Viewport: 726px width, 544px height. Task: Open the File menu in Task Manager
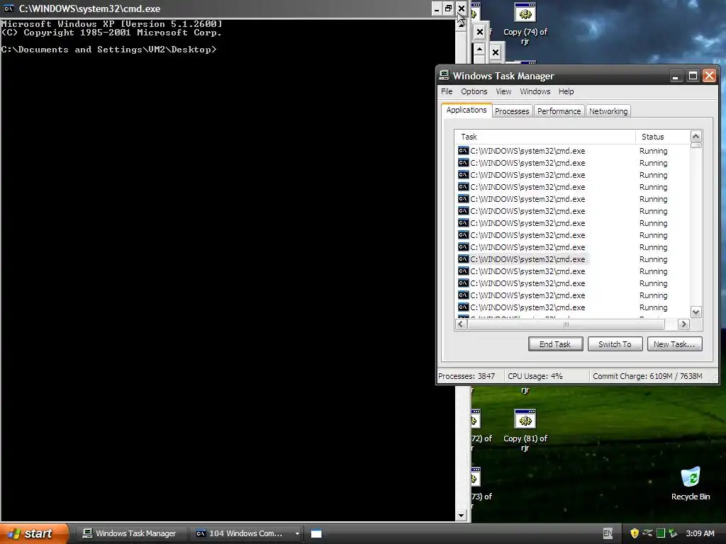[x=447, y=91]
